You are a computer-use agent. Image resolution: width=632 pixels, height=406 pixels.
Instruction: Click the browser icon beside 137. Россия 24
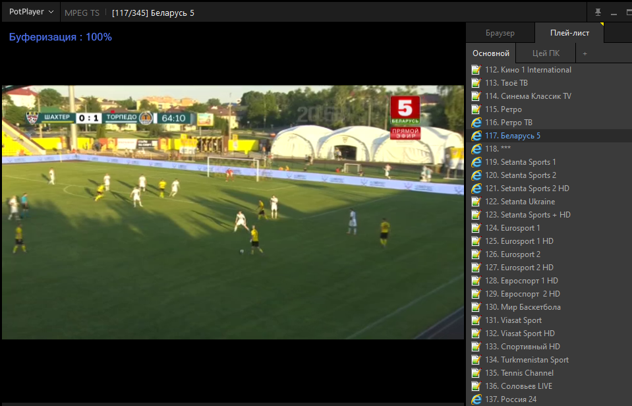click(476, 399)
